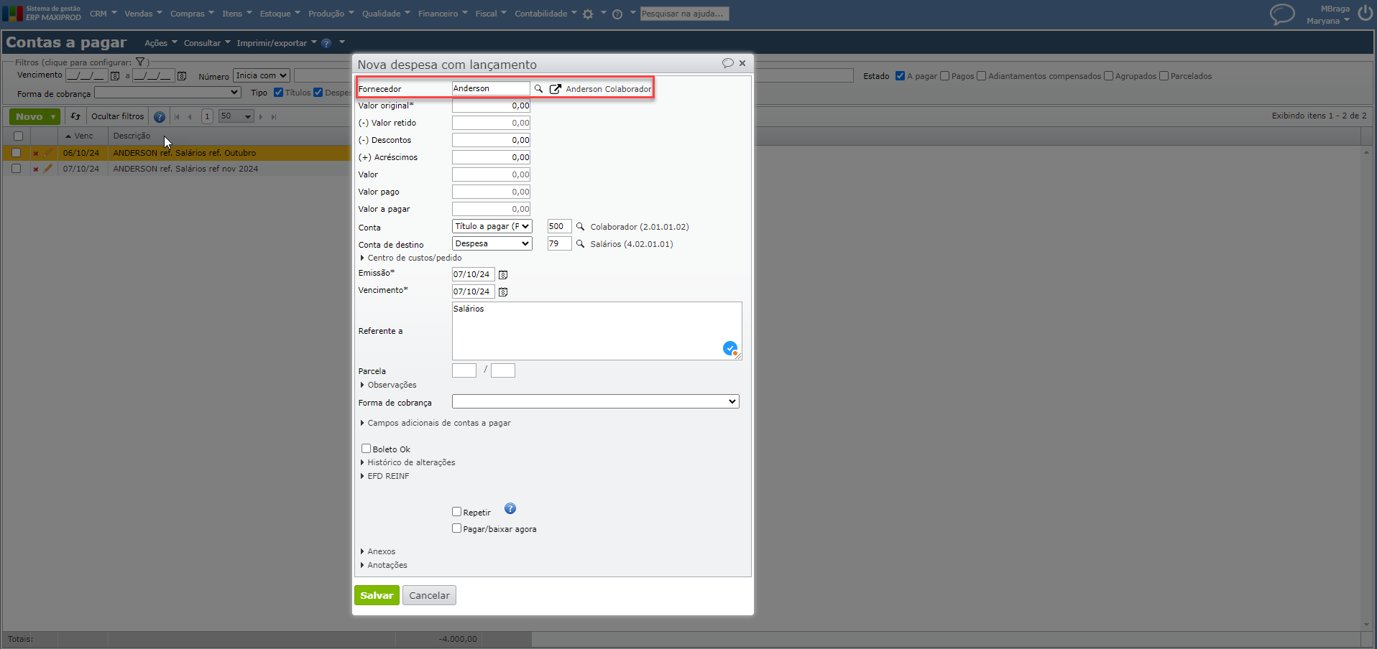Select all rows with header checkbox
1377x649 pixels.
[x=19, y=136]
